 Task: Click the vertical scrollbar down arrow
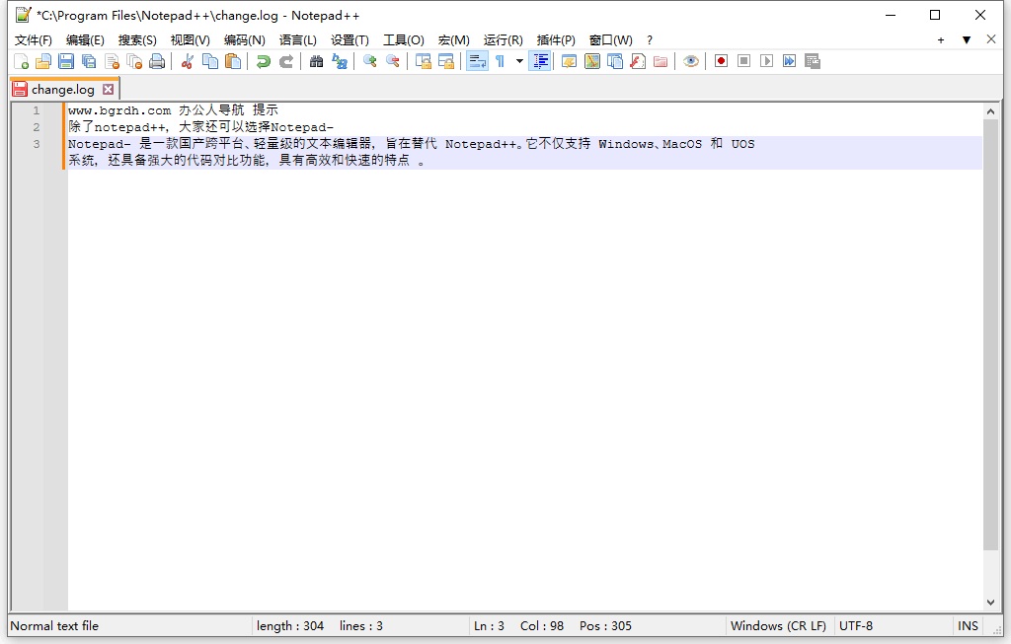pos(990,602)
